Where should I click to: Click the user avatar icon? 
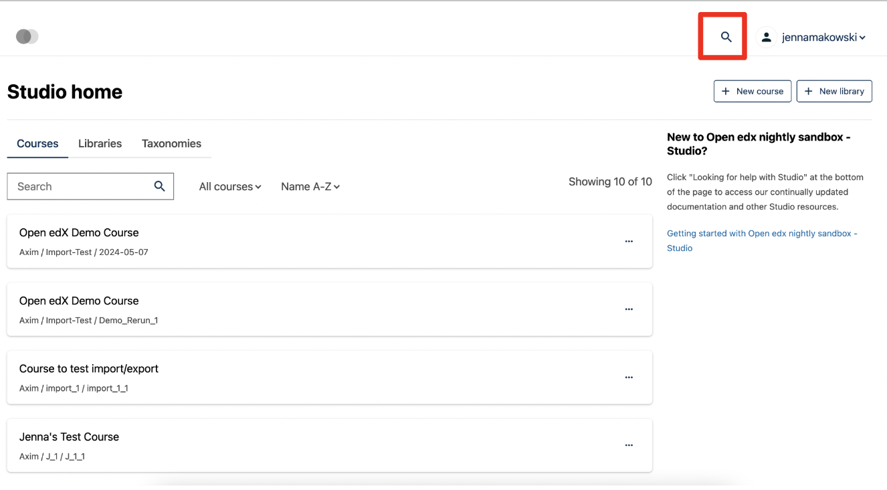point(767,37)
